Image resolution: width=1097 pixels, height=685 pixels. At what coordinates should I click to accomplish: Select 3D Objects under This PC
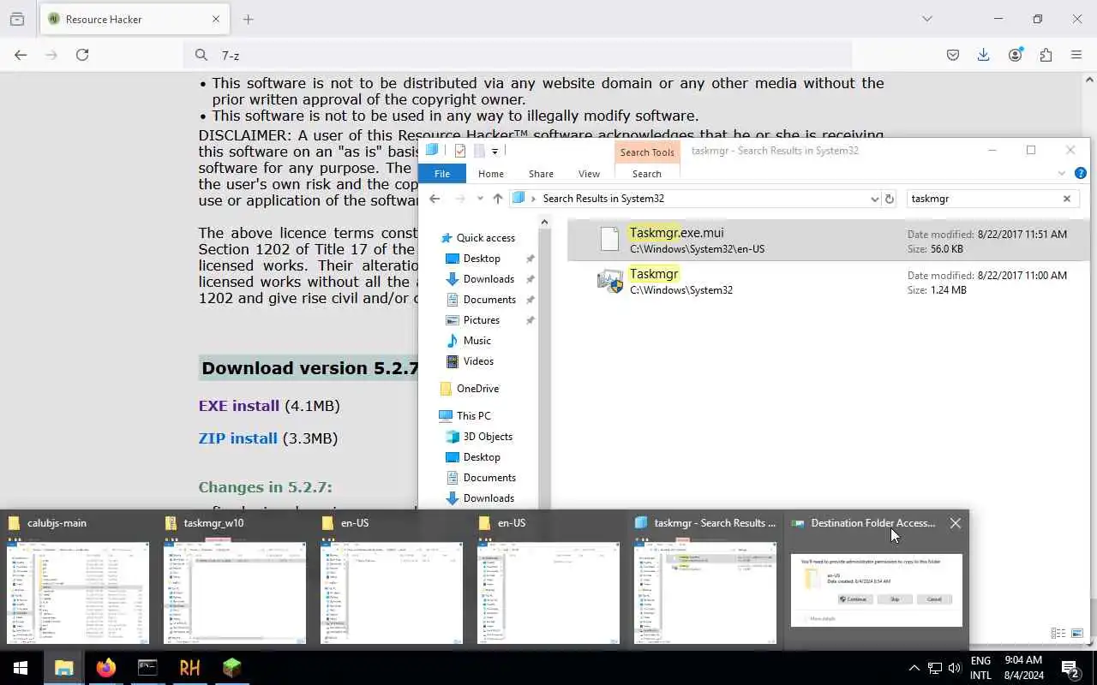[488, 437]
